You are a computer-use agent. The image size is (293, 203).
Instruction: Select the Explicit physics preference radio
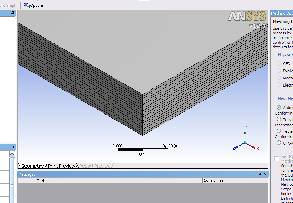(279, 71)
